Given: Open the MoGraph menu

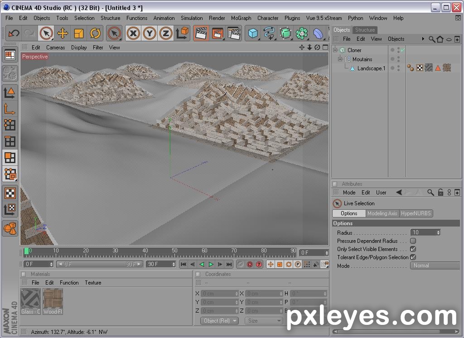Looking at the screenshot, I should 241,18.
